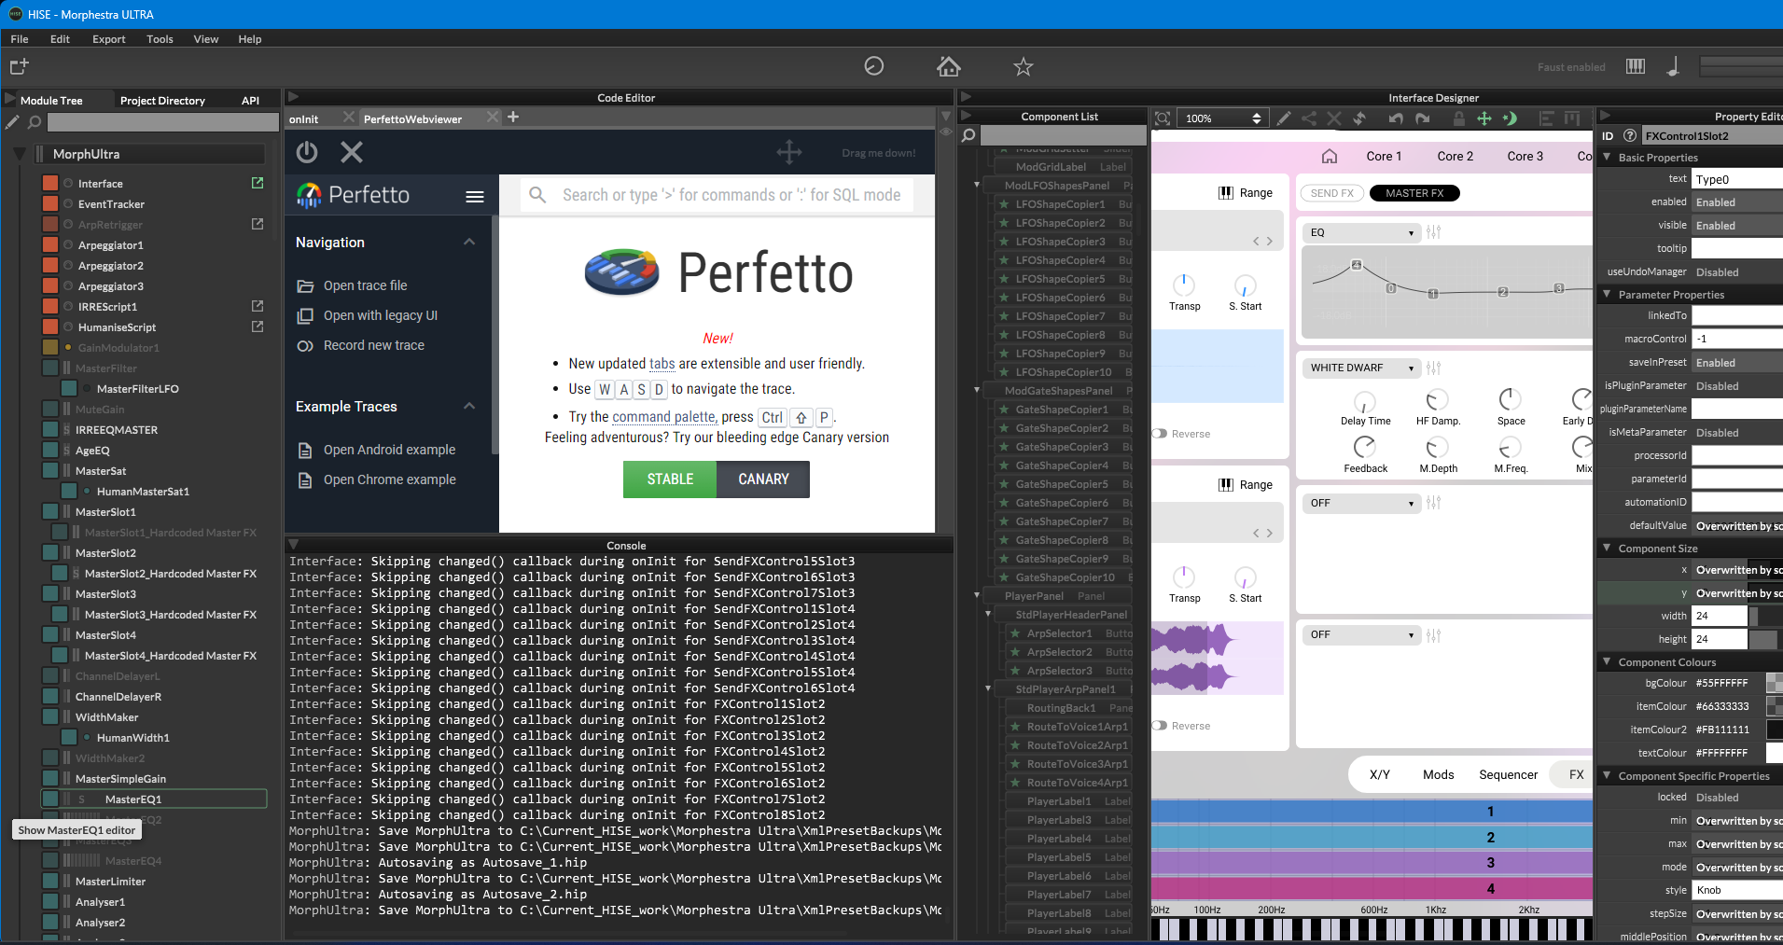Click the delete X icon in designer toolbar
The height and width of the screenshot is (945, 1783).
[1334, 118]
